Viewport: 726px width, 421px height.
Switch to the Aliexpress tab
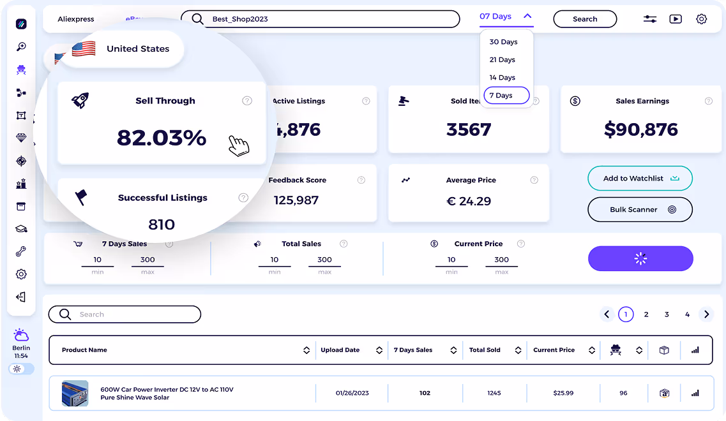tap(76, 19)
